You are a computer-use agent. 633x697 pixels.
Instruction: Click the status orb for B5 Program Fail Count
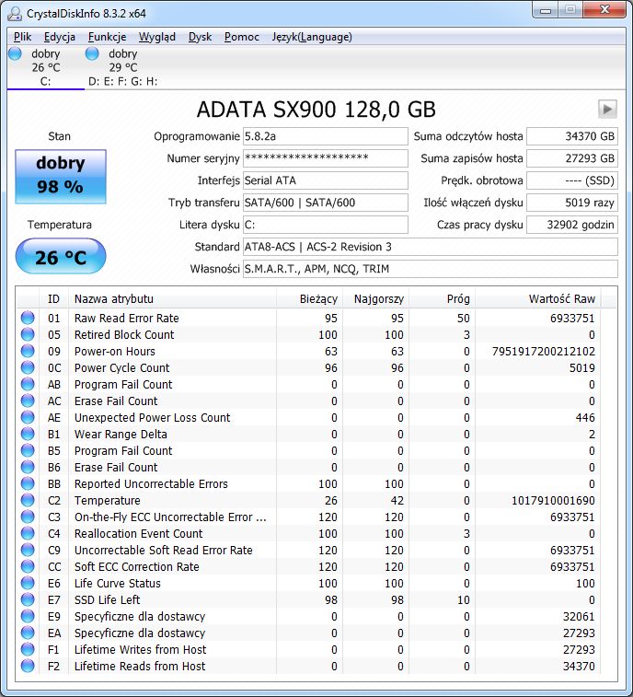[x=28, y=450]
